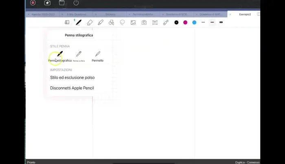Close the Il Mio Quaderno tab
This screenshot has height=164, width=285.
coord(62,14)
